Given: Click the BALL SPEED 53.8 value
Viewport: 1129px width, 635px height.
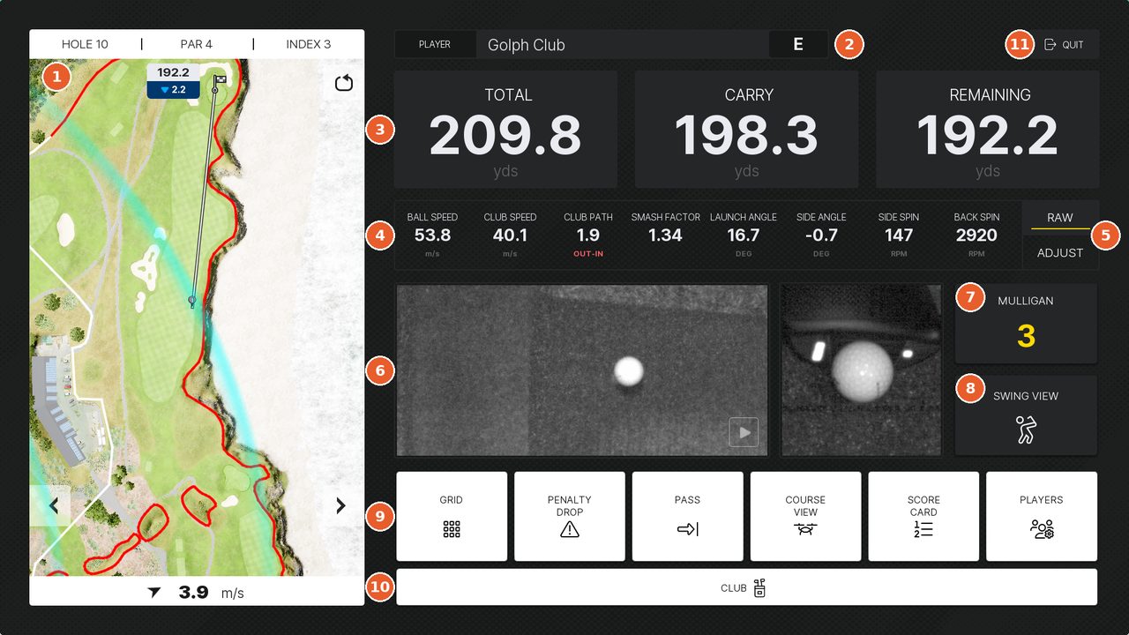Looking at the screenshot, I should click(x=432, y=235).
